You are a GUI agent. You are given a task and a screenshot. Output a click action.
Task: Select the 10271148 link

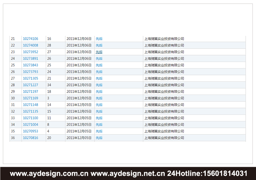[30, 105]
